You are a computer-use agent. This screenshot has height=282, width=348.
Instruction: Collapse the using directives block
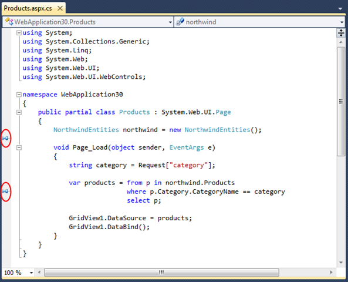[x=19, y=33]
